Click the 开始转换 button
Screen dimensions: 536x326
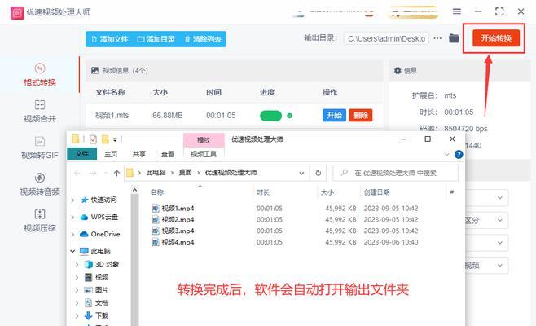tap(496, 38)
